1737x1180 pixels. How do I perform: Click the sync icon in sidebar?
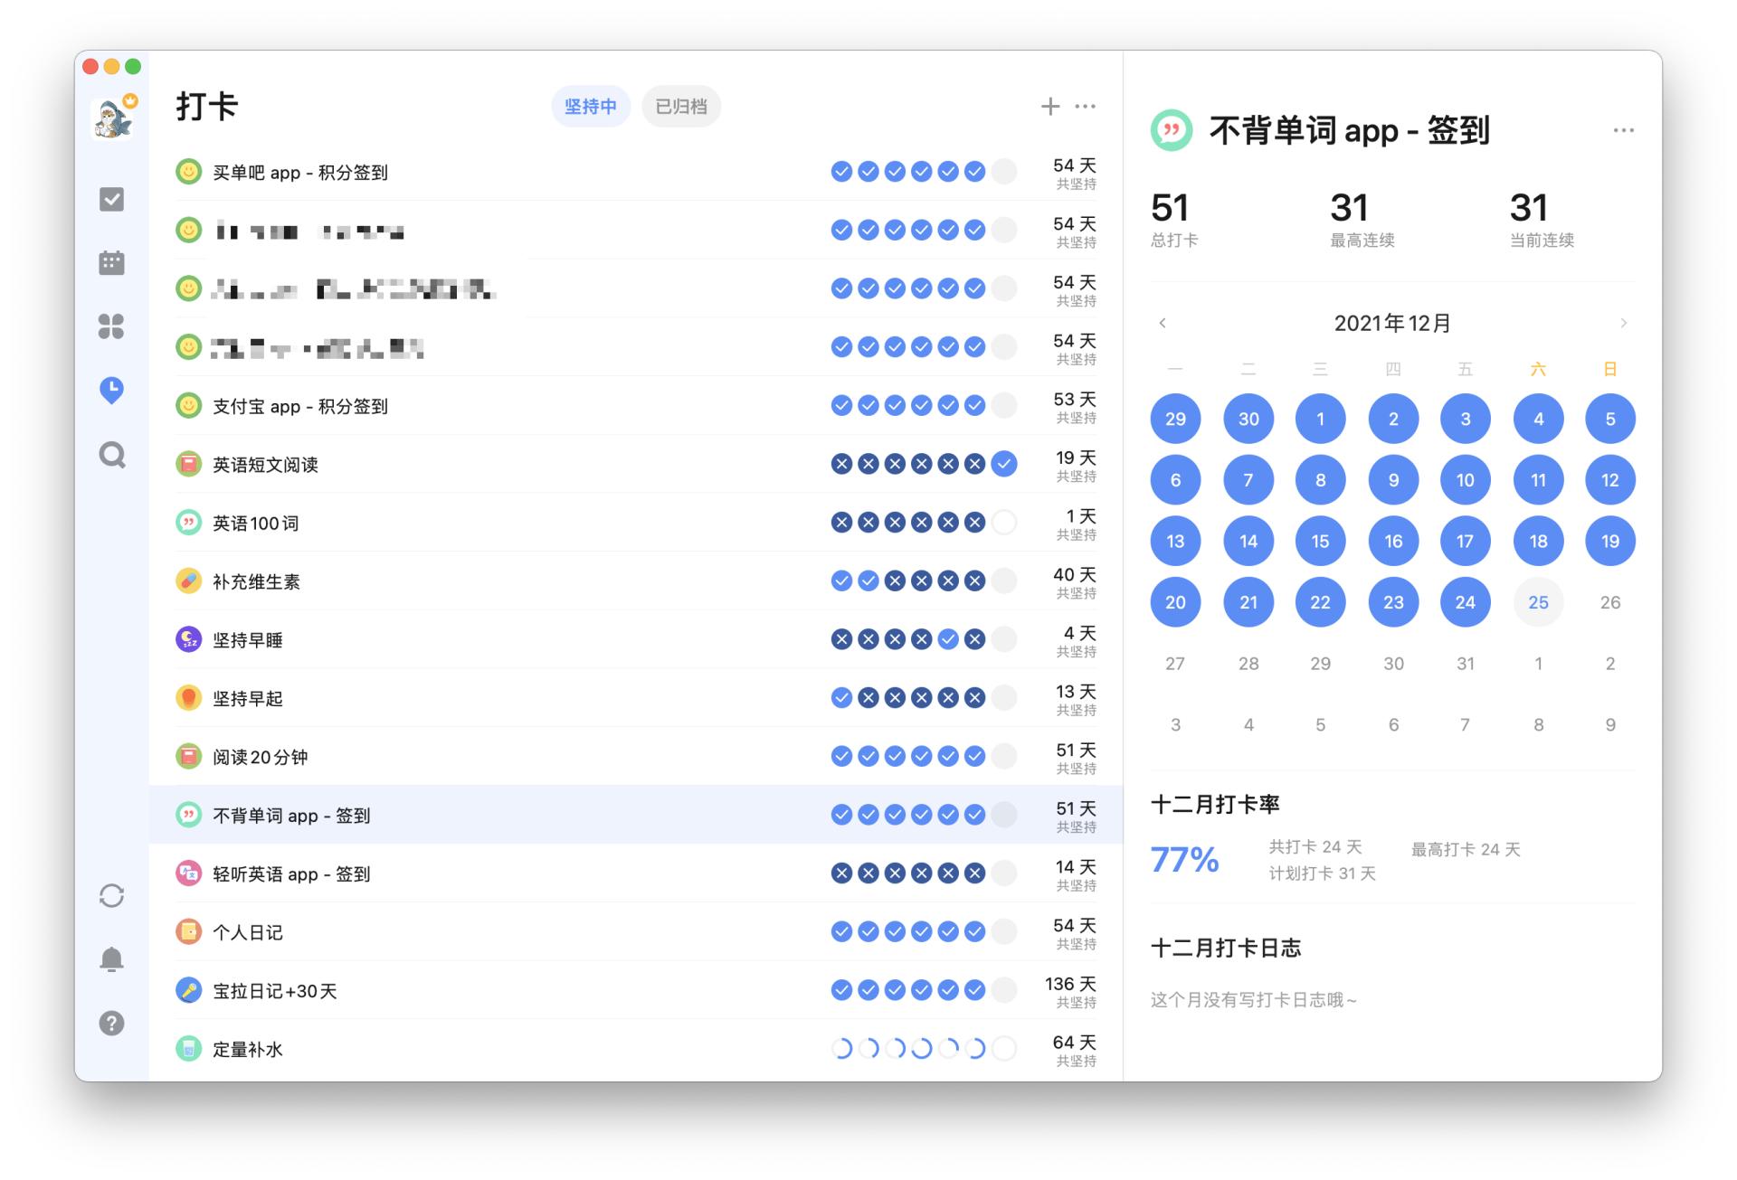coord(111,895)
